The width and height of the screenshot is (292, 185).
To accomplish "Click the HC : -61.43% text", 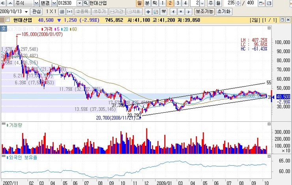I will click(x=254, y=49).
